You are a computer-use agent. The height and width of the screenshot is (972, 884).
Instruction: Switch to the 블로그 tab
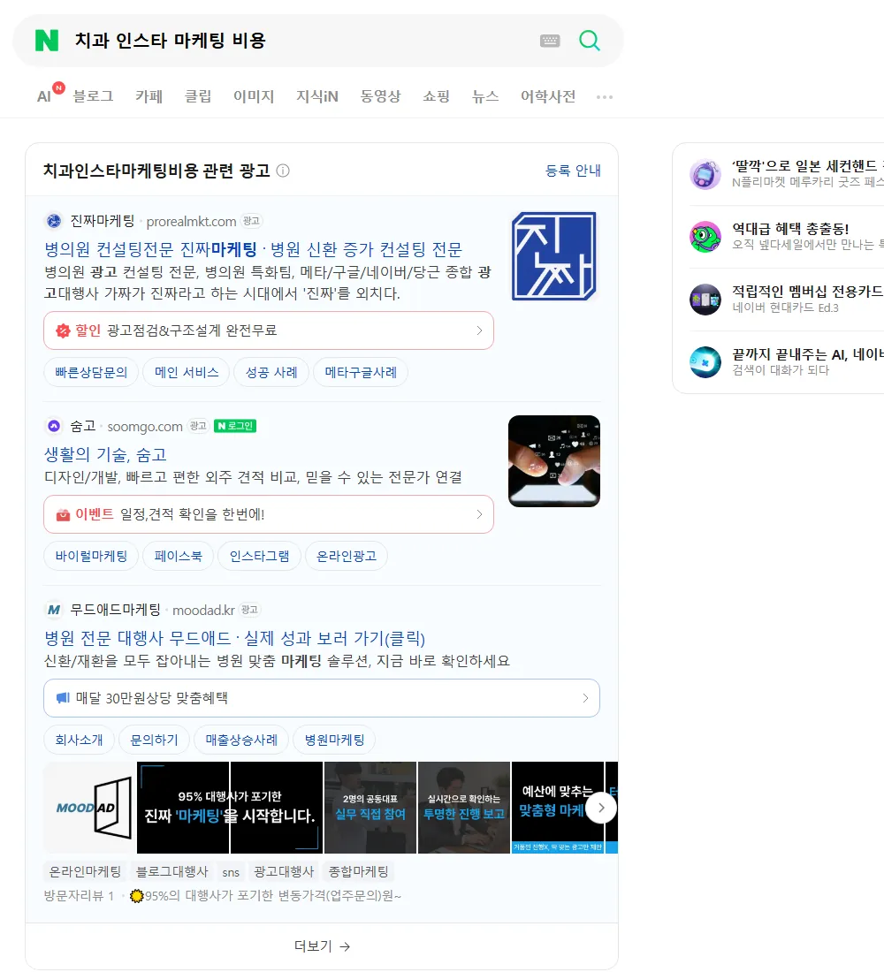[93, 96]
